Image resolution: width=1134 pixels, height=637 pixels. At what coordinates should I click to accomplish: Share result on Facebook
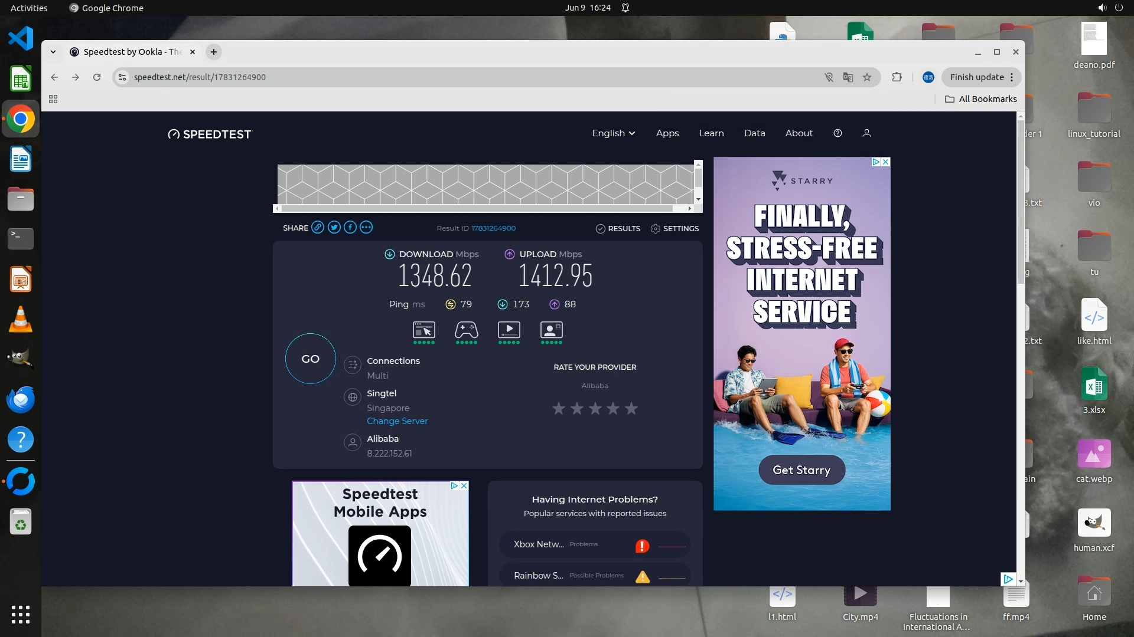coord(350,228)
